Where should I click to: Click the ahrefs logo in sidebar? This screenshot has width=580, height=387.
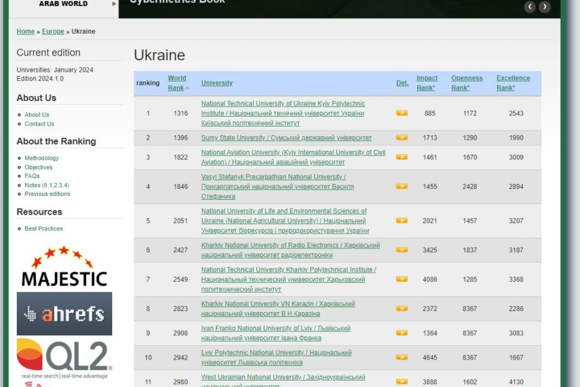coord(64,313)
